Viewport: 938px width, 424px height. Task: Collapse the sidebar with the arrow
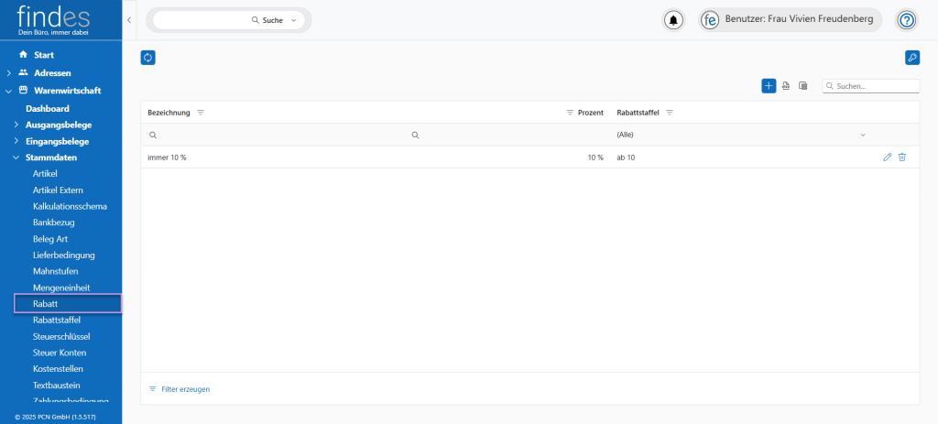pos(129,20)
